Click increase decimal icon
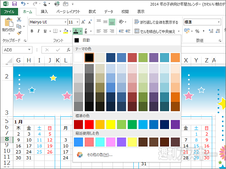The width and height of the screenshot is (226, 169). click(x=211, y=31)
